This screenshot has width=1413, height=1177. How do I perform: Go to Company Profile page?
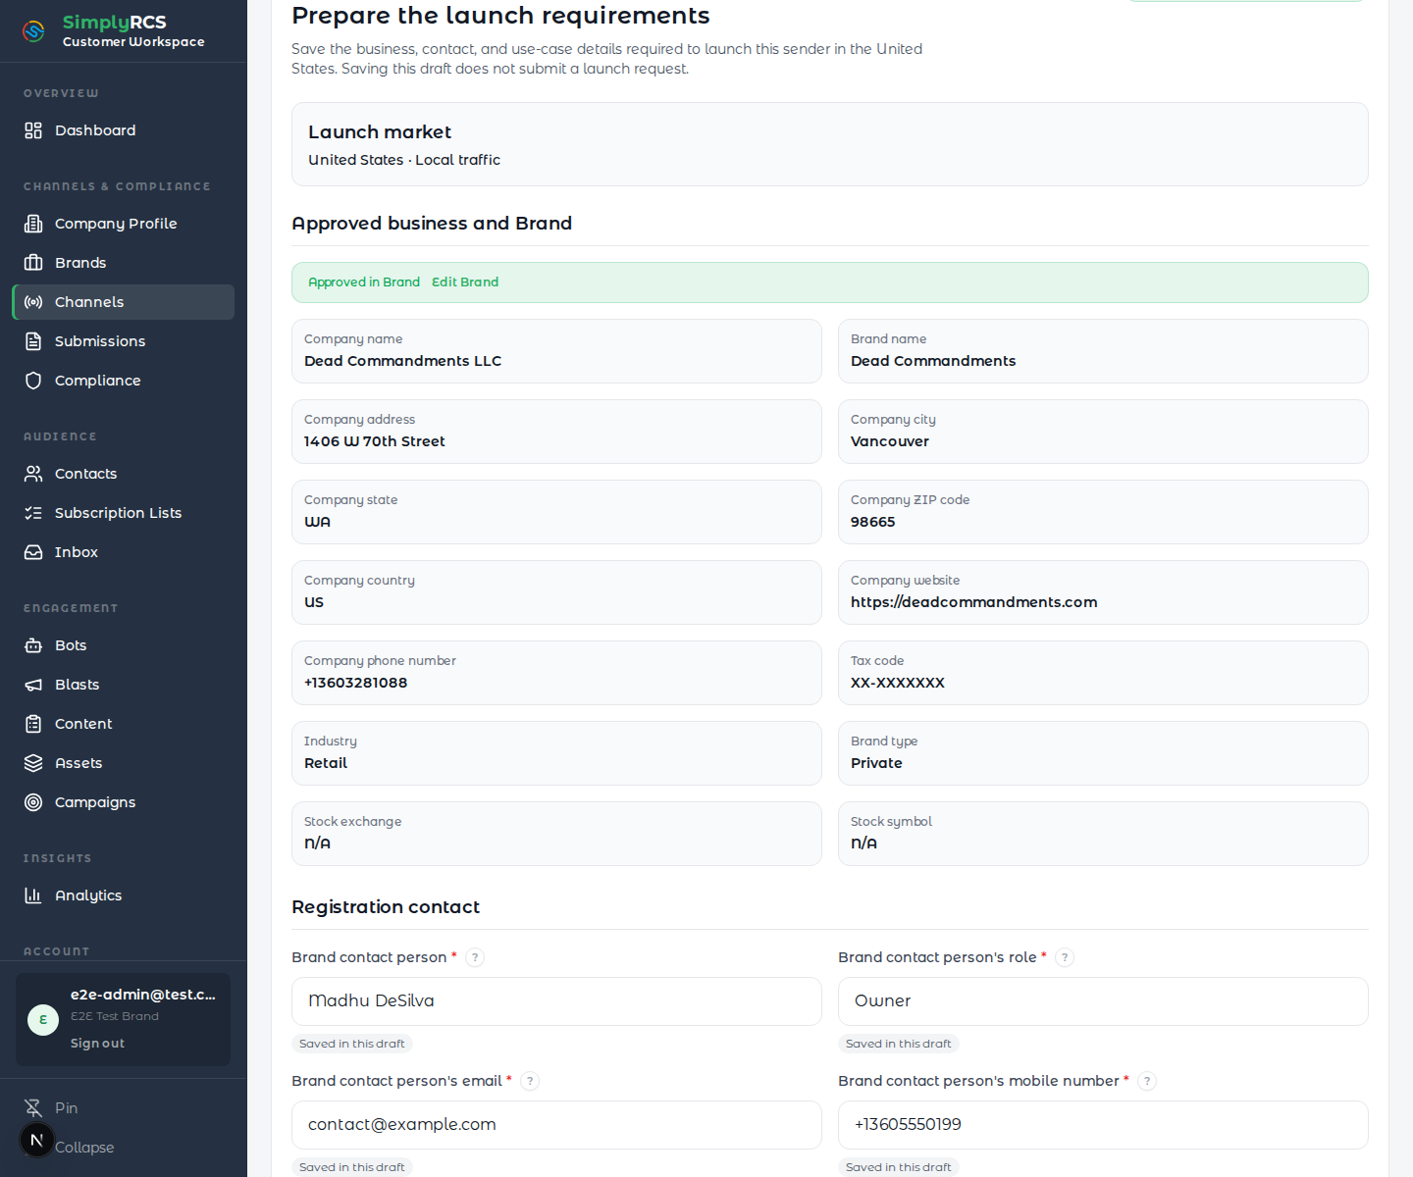[x=124, y=224]
